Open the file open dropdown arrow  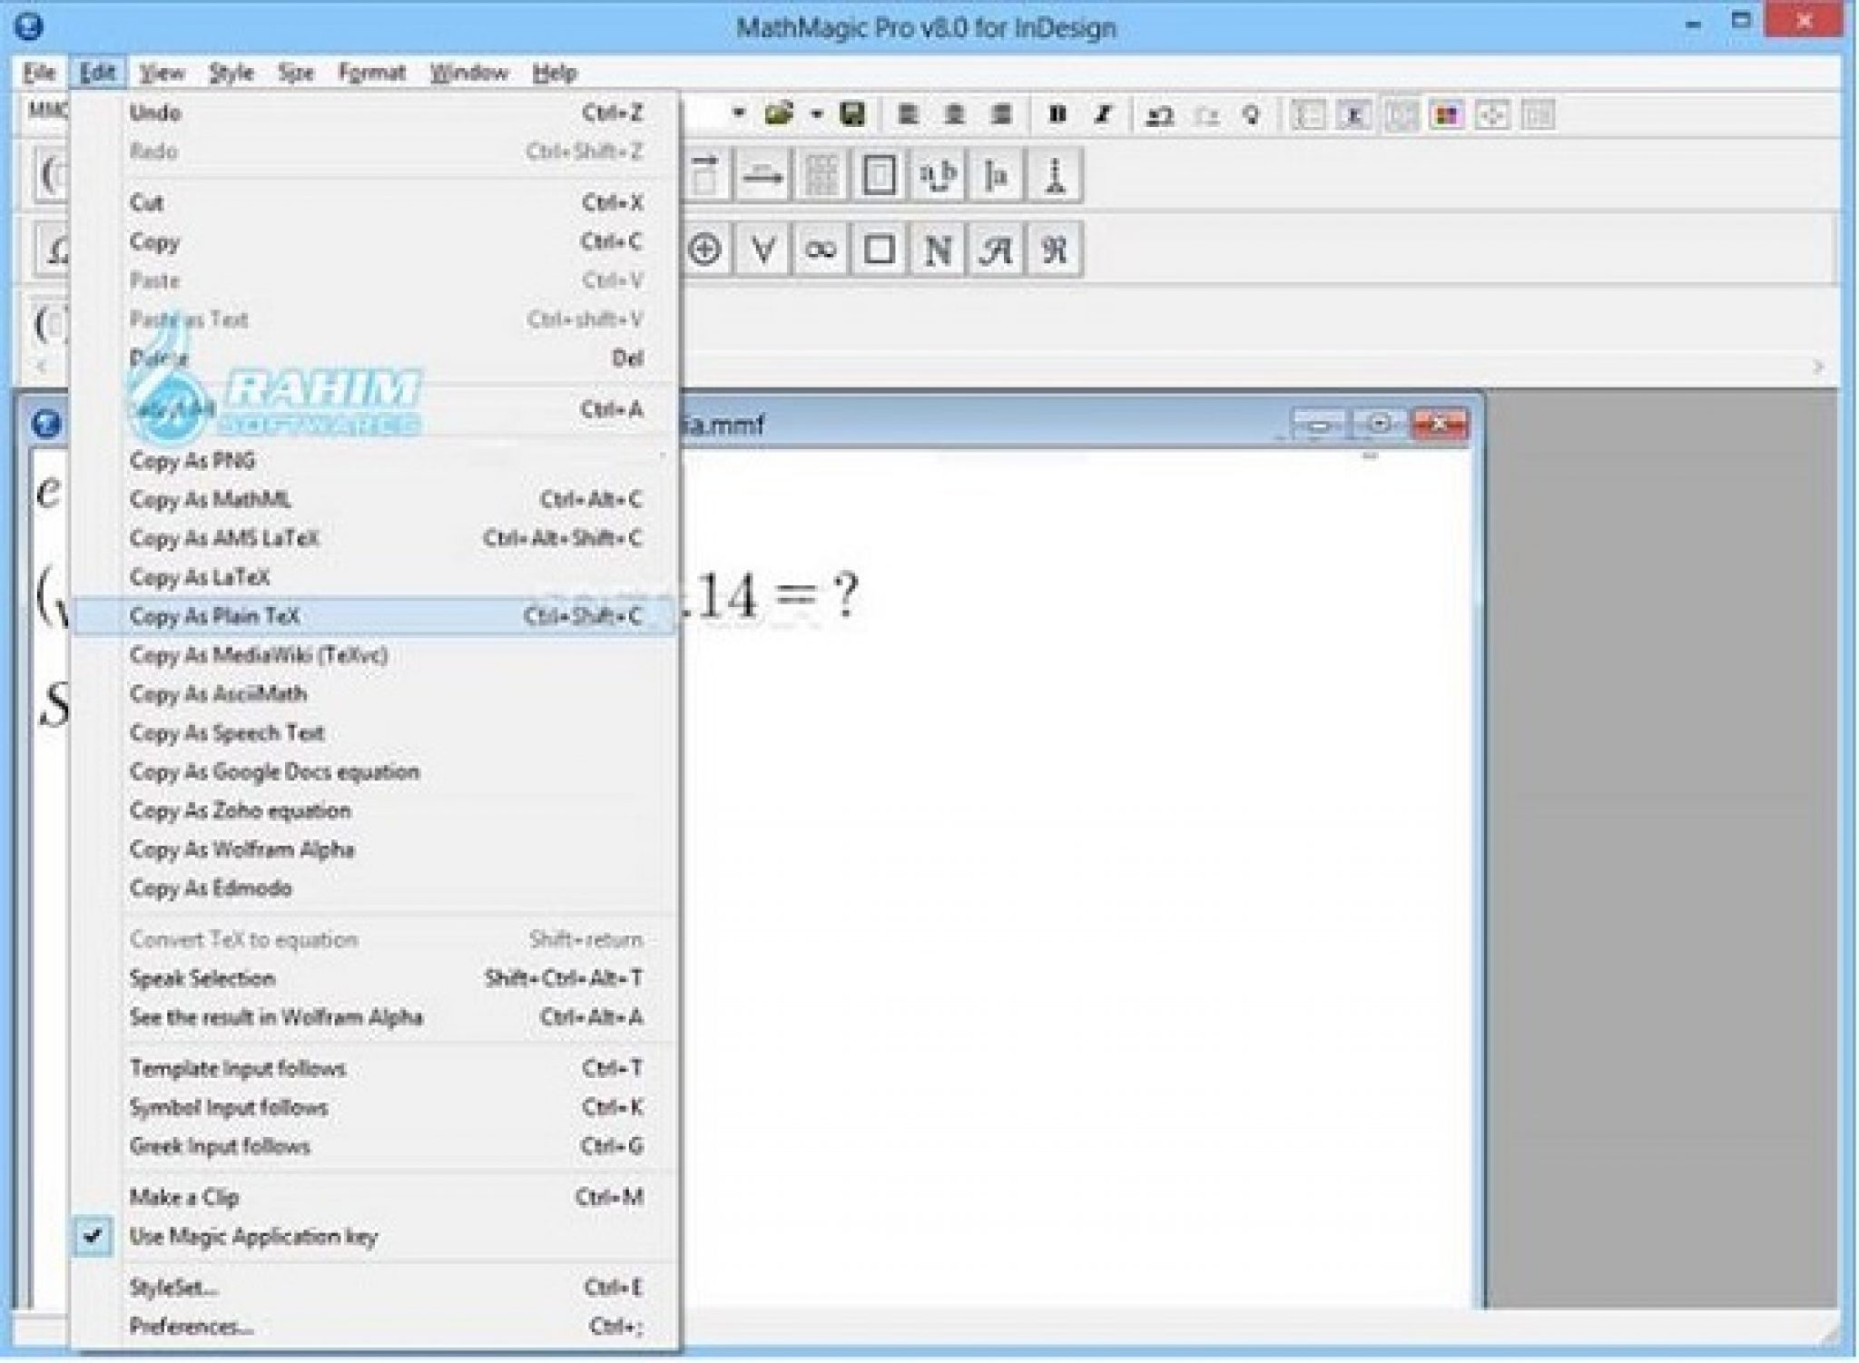(816, 113)
